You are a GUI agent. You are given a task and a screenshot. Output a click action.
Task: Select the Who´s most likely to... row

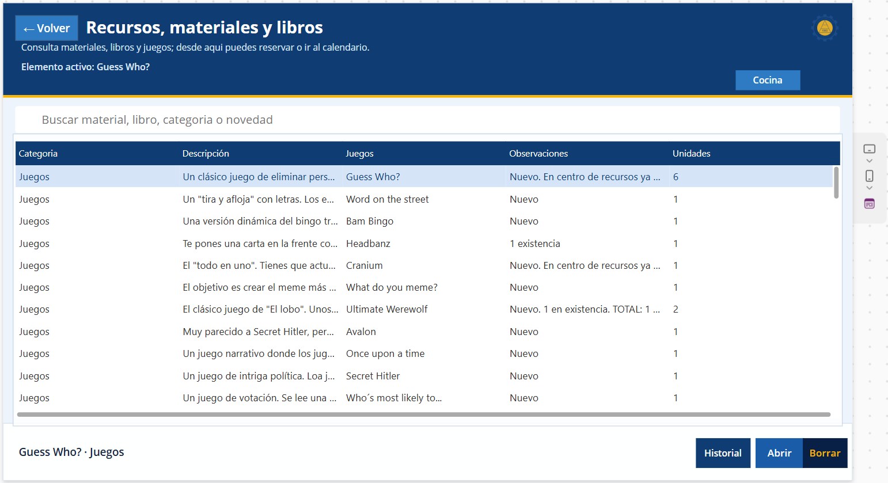pos(424,398)
